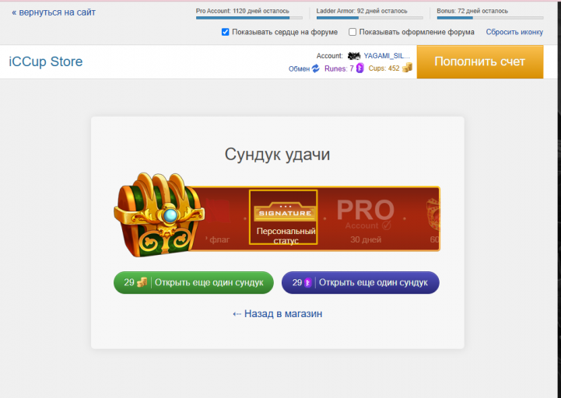The width and height of the screenshot is (561, 398).
Task: Click the «Runes: 7» balance text
Action: point(338,68)
